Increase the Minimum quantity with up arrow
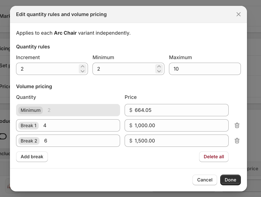The height and width of the screenshot is (197, 261). click(159, 67)
